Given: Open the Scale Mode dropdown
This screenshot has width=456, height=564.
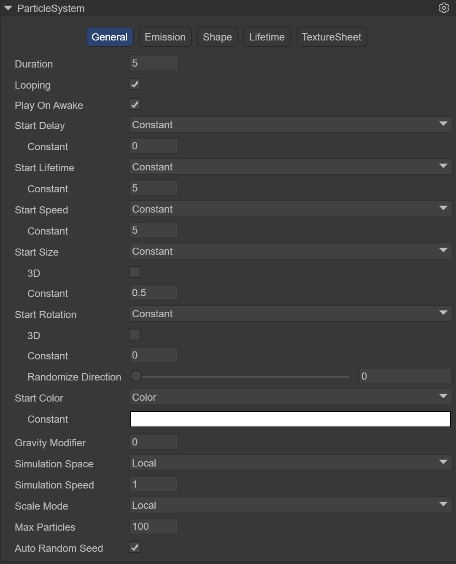Looking at the screenshot, I should (x=290, y=505).
